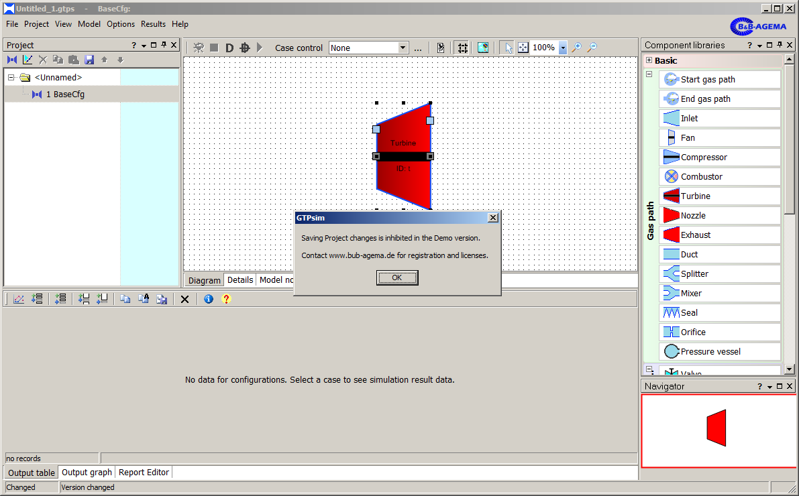This screenshot has width=799, height=496.
Task: Select the Inlet component
Action: pos(720,118)
